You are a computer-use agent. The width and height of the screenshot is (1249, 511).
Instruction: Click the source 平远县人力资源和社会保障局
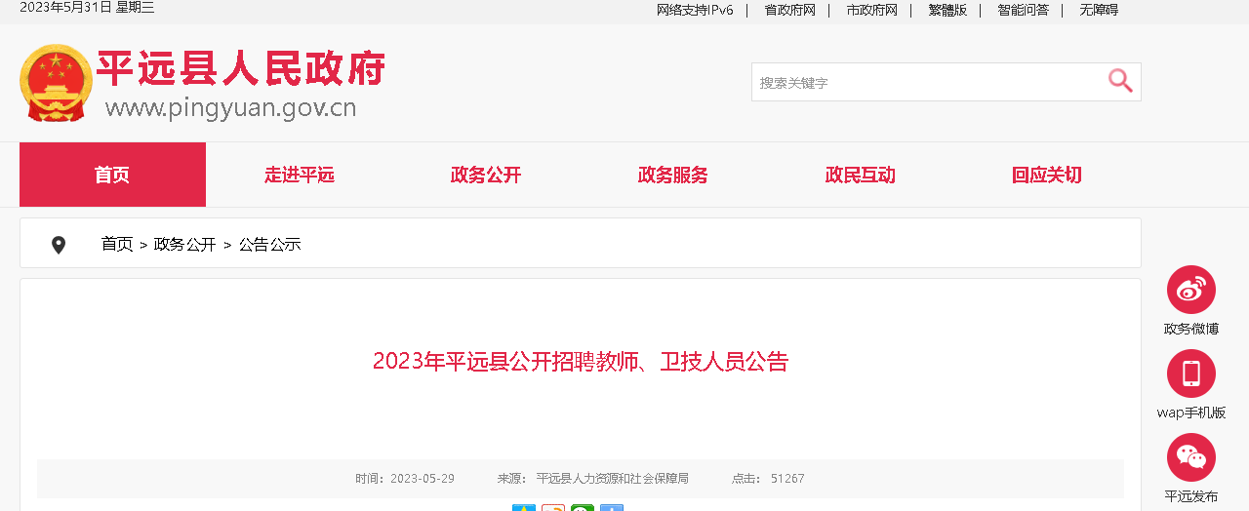pyautogui.click(x=613, y=479)
